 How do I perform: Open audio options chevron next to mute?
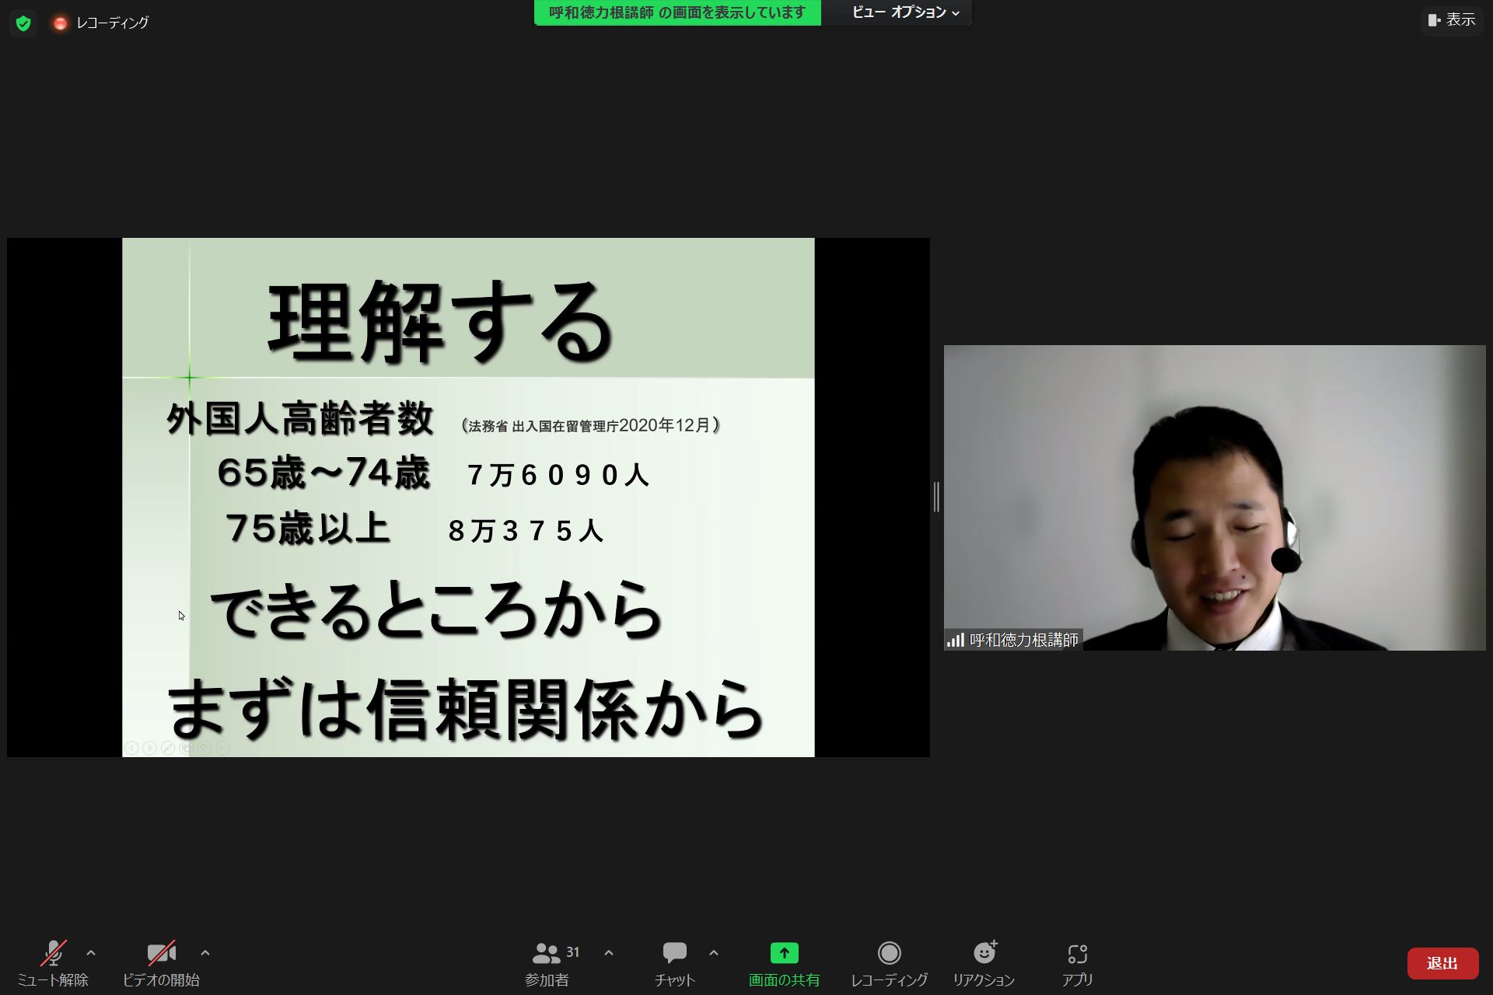coord(91,953)
